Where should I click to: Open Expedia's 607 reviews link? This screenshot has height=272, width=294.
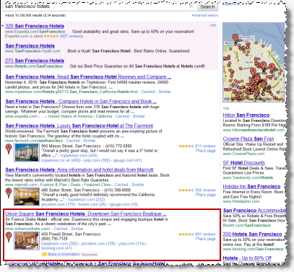(x=72, y=36)
